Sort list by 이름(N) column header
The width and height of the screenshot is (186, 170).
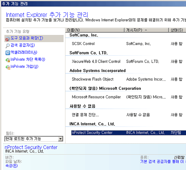coord(95,30)
